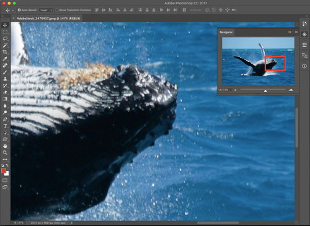This screenshot has width=310, height=226.
Task: Click Navigator zoom in large mountains button
Action: click(x=291, y=90)
